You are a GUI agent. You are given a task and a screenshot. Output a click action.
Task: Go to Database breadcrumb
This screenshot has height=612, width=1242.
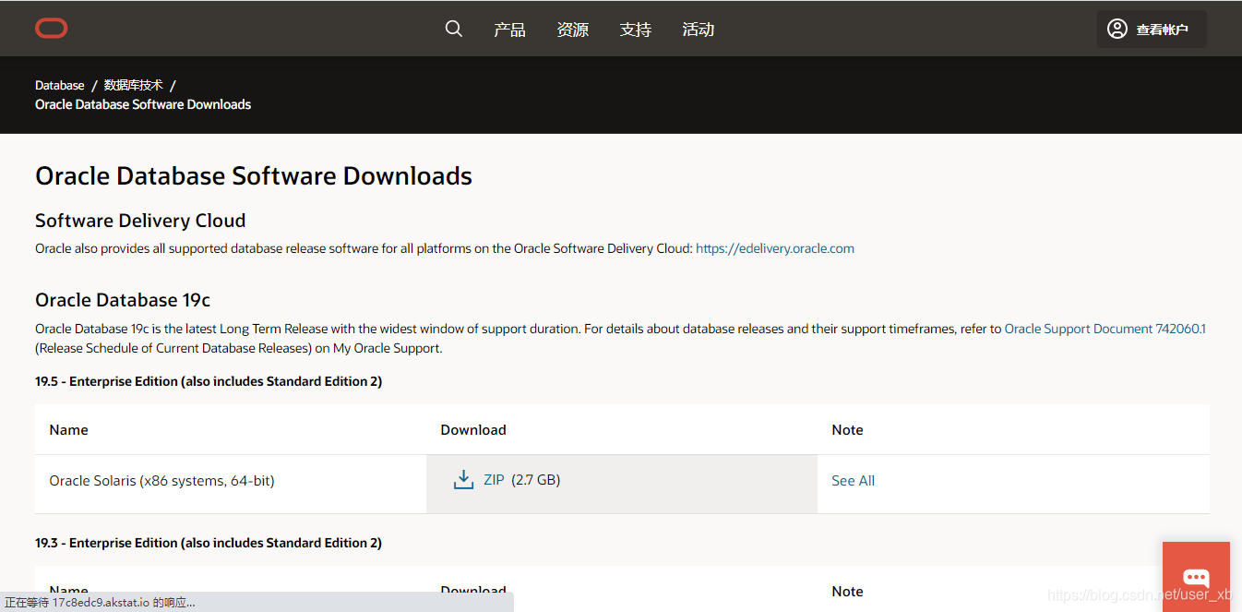(x=60, y=85)
